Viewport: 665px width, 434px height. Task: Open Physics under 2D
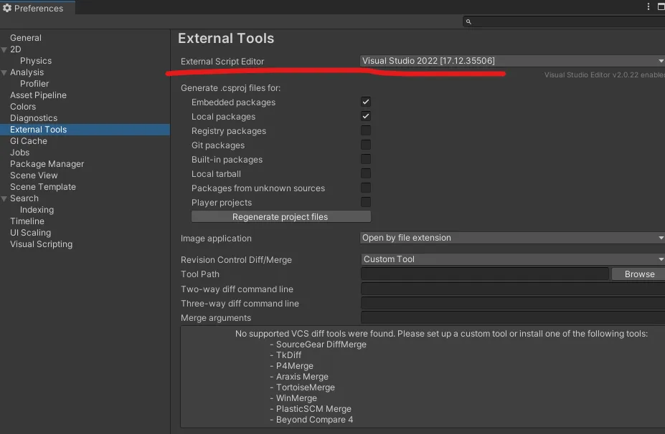click(36, 61)
